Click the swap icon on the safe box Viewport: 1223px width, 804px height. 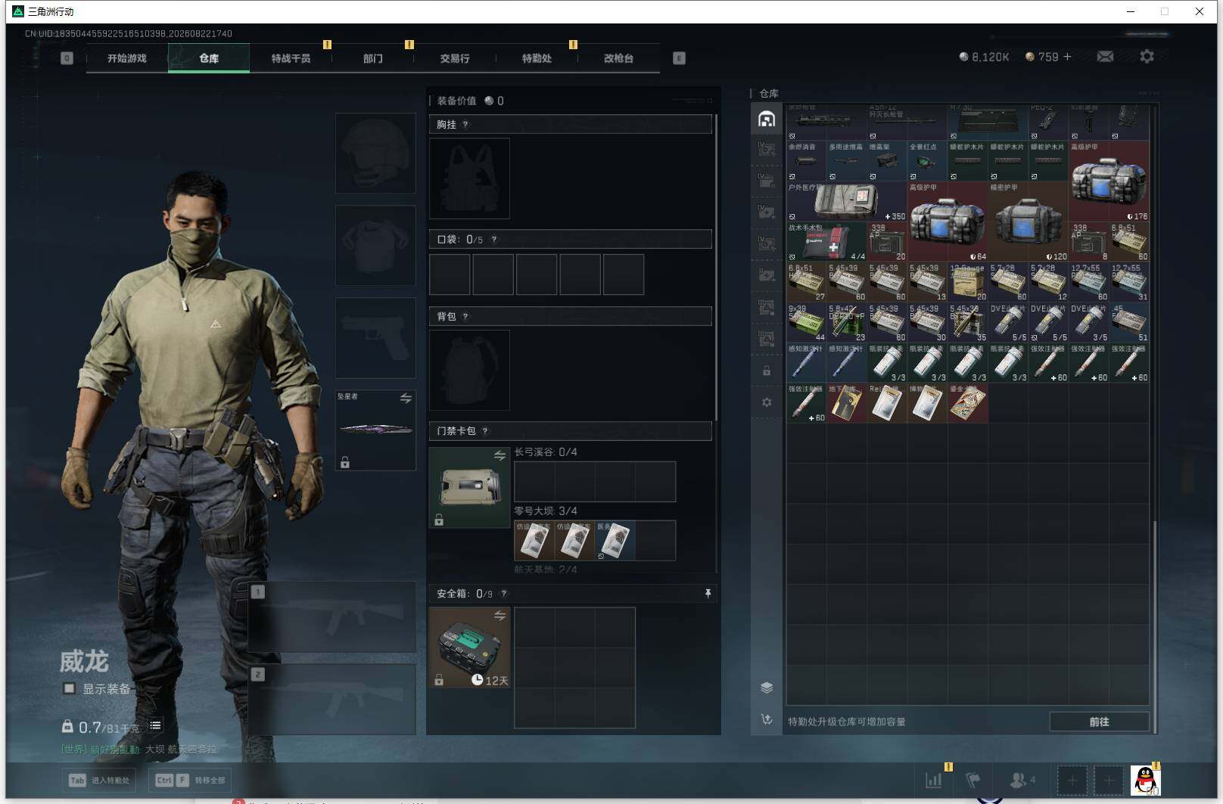click(x=499, y=616)
